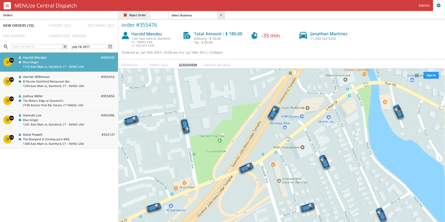Click the Chilton Investment map marker
Image resolution: width=445 pixels, height=222 pixels.
point(345,80)
